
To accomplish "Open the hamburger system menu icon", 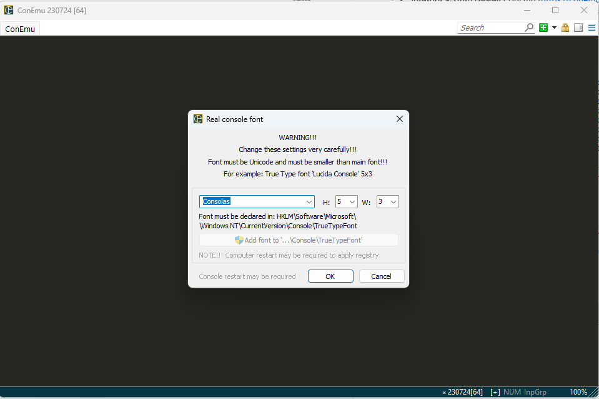I will (x=591, y=28).
